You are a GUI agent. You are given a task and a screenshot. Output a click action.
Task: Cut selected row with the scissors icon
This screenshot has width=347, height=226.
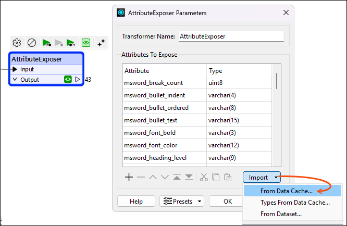204,177
